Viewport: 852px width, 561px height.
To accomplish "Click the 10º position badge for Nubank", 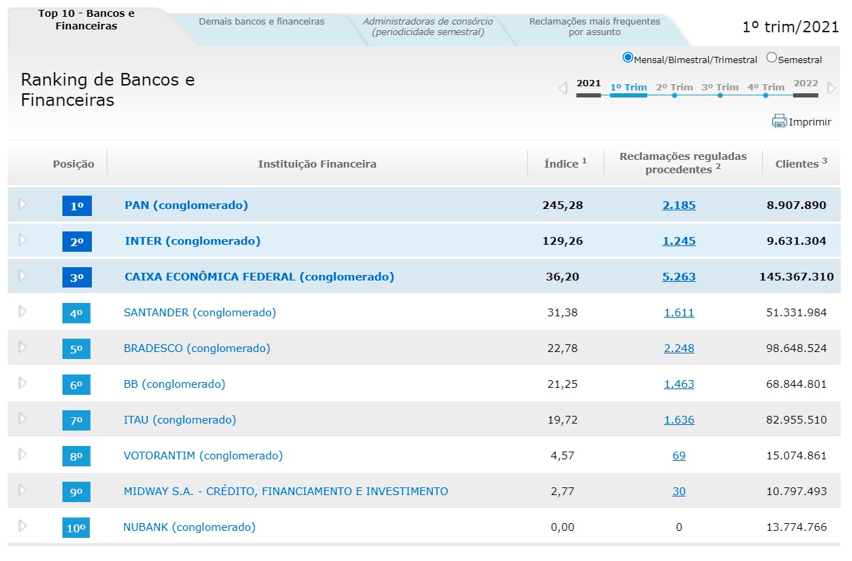I will coord(76,527).
